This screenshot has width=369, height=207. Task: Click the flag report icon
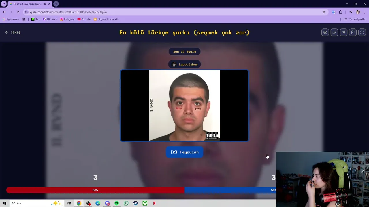click(353, 32)
